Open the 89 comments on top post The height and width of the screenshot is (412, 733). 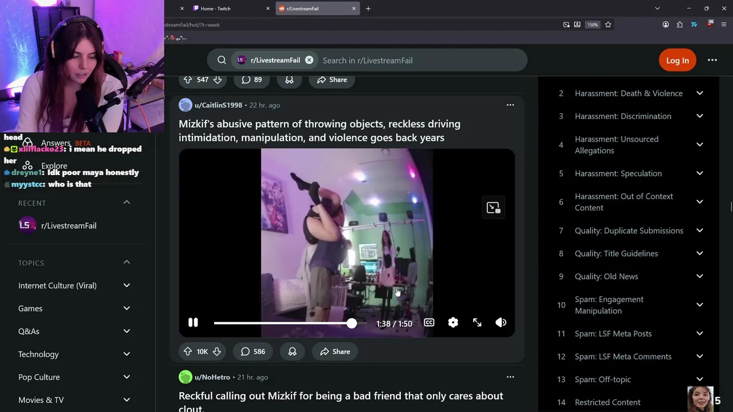pyautogui.click(x=251, y=80)
